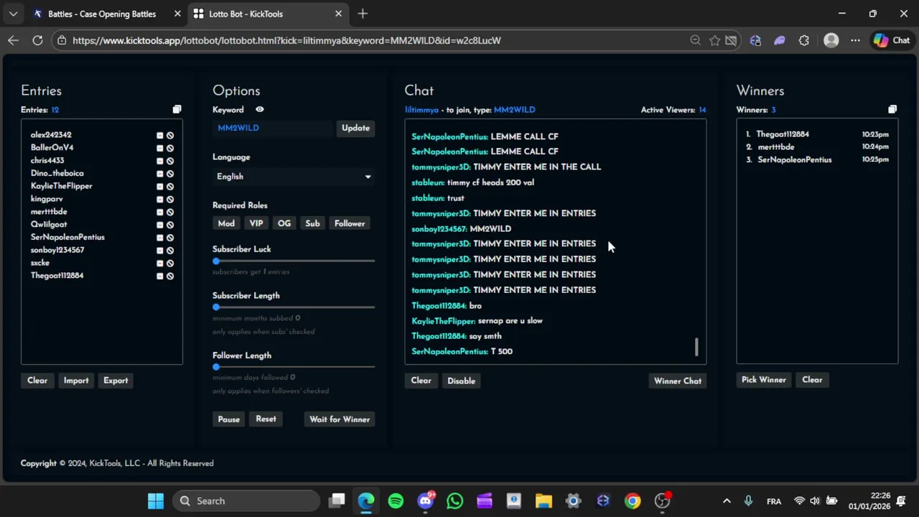Click the browser address bar URL
Image resolution: width=919 pixels, height=517 pixels.
286,41
